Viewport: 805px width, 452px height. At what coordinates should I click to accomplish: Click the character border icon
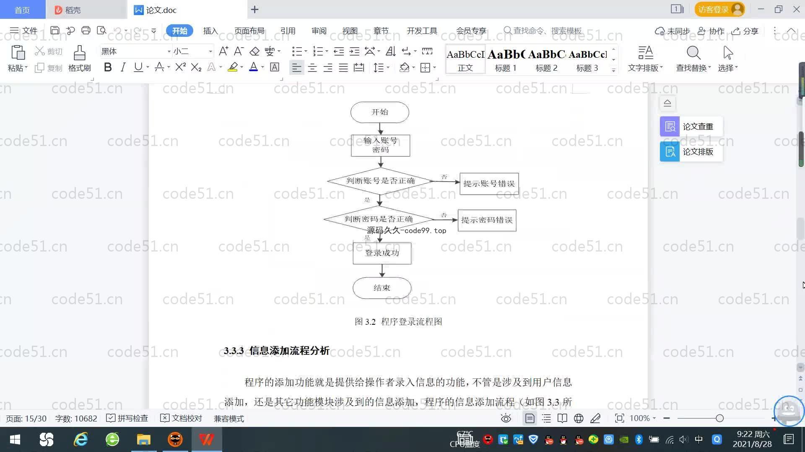[275, 67]
